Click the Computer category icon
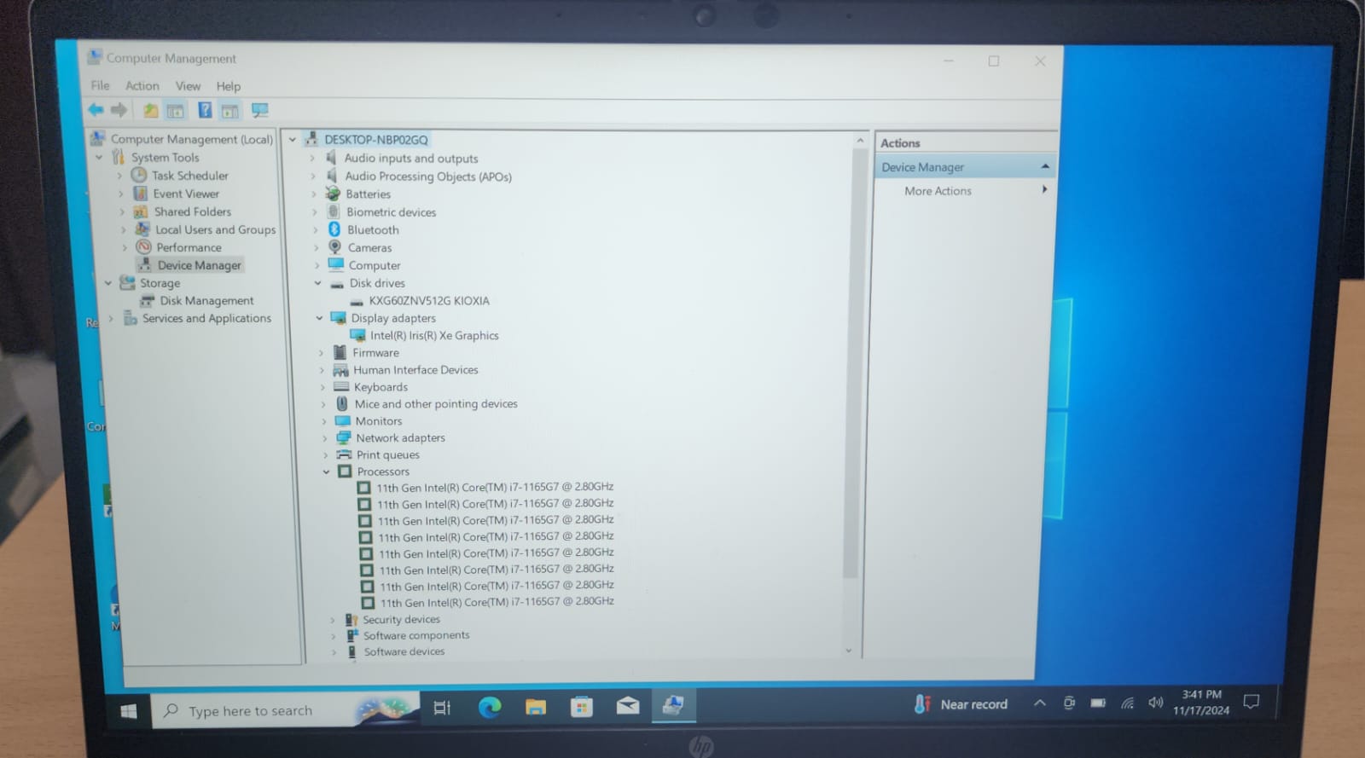This screenshot has width=1365, height=758. [x=336, y=265]
